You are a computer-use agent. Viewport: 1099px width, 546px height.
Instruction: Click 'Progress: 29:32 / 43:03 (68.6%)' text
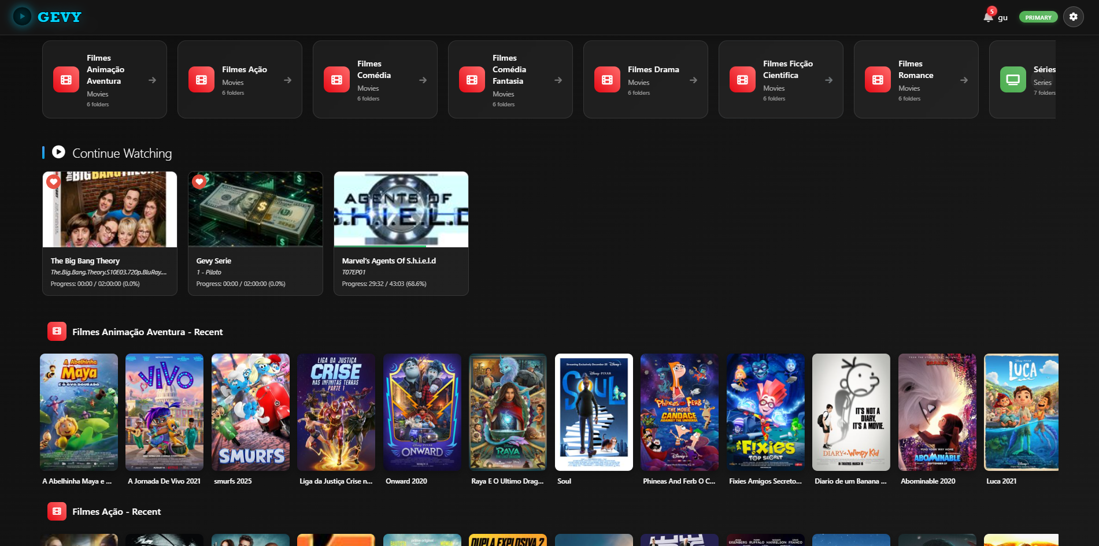point(384,284)
